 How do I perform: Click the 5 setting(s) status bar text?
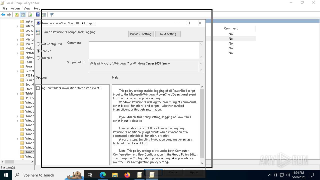tap(8, 167)
